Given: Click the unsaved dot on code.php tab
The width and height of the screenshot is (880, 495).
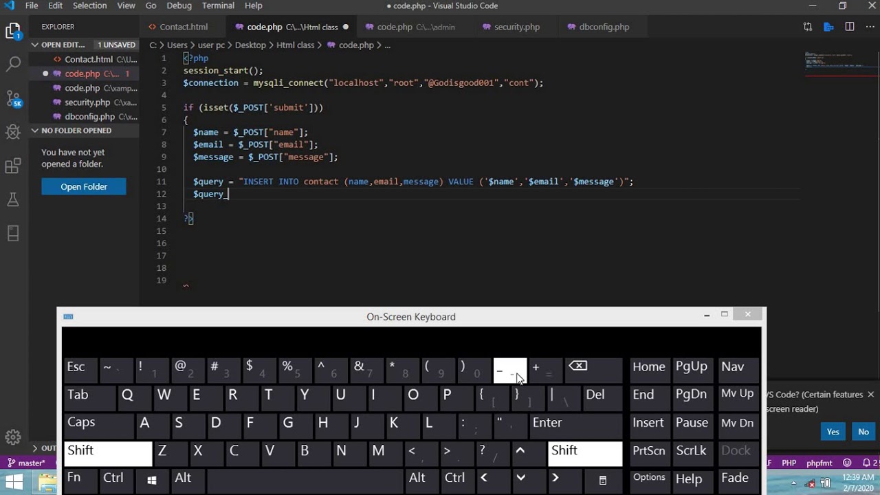Looking at the screenshot, I should tap(345, 27).
